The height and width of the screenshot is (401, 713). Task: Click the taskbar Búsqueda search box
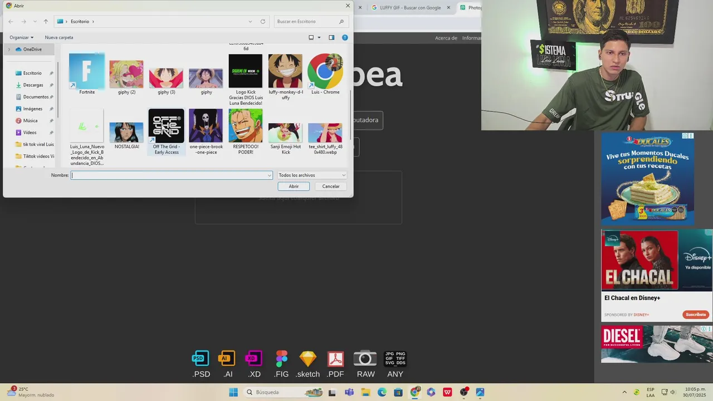coord(284,392)
